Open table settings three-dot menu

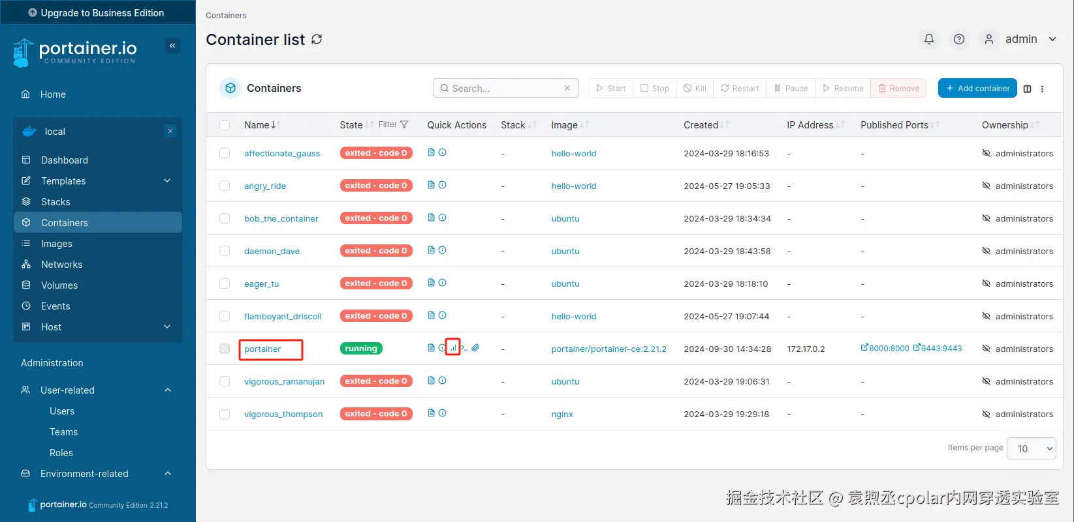[1043, 89]
